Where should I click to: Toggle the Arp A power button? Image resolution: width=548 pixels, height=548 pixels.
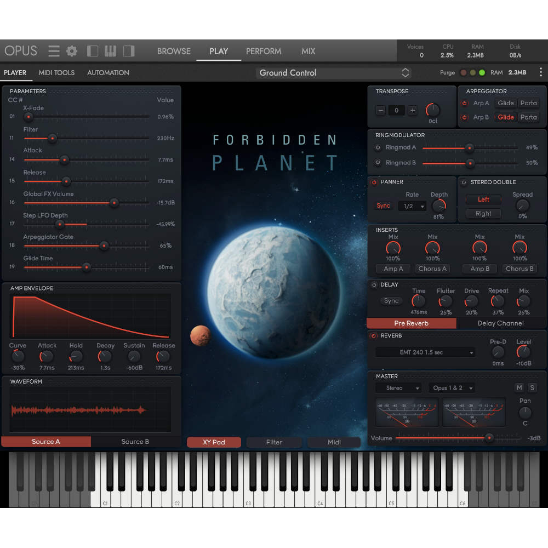(465, 103)
